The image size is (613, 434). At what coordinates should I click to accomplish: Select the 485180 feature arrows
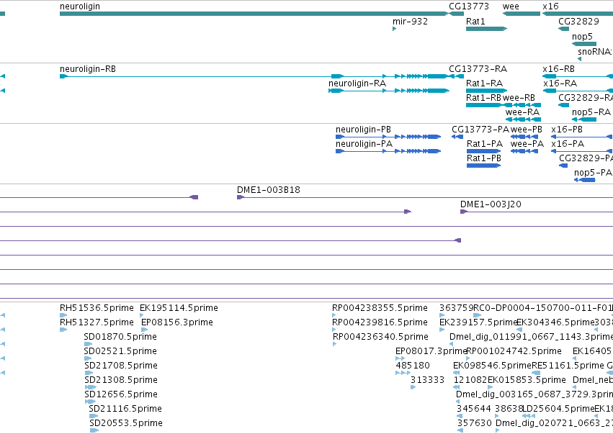coord(403,373)
